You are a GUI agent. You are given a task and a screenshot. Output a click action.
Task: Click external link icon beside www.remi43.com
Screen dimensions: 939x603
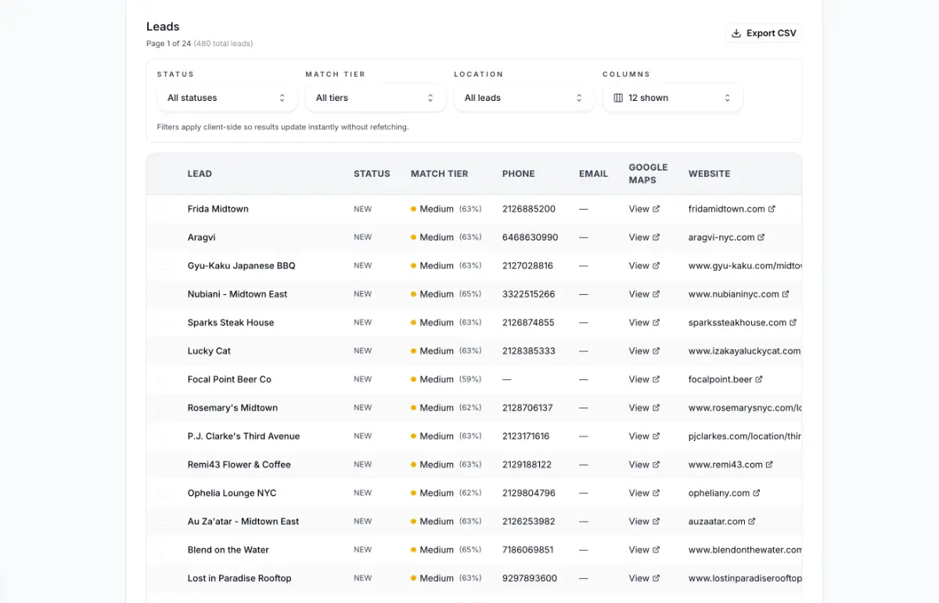[x=769, y=465]
